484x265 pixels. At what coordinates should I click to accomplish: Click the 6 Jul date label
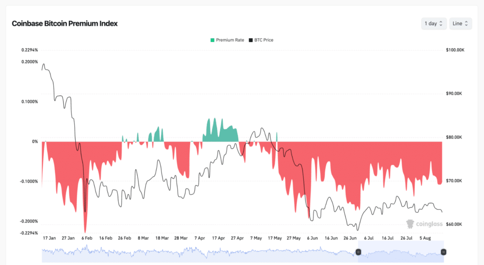tap(369, 238)
